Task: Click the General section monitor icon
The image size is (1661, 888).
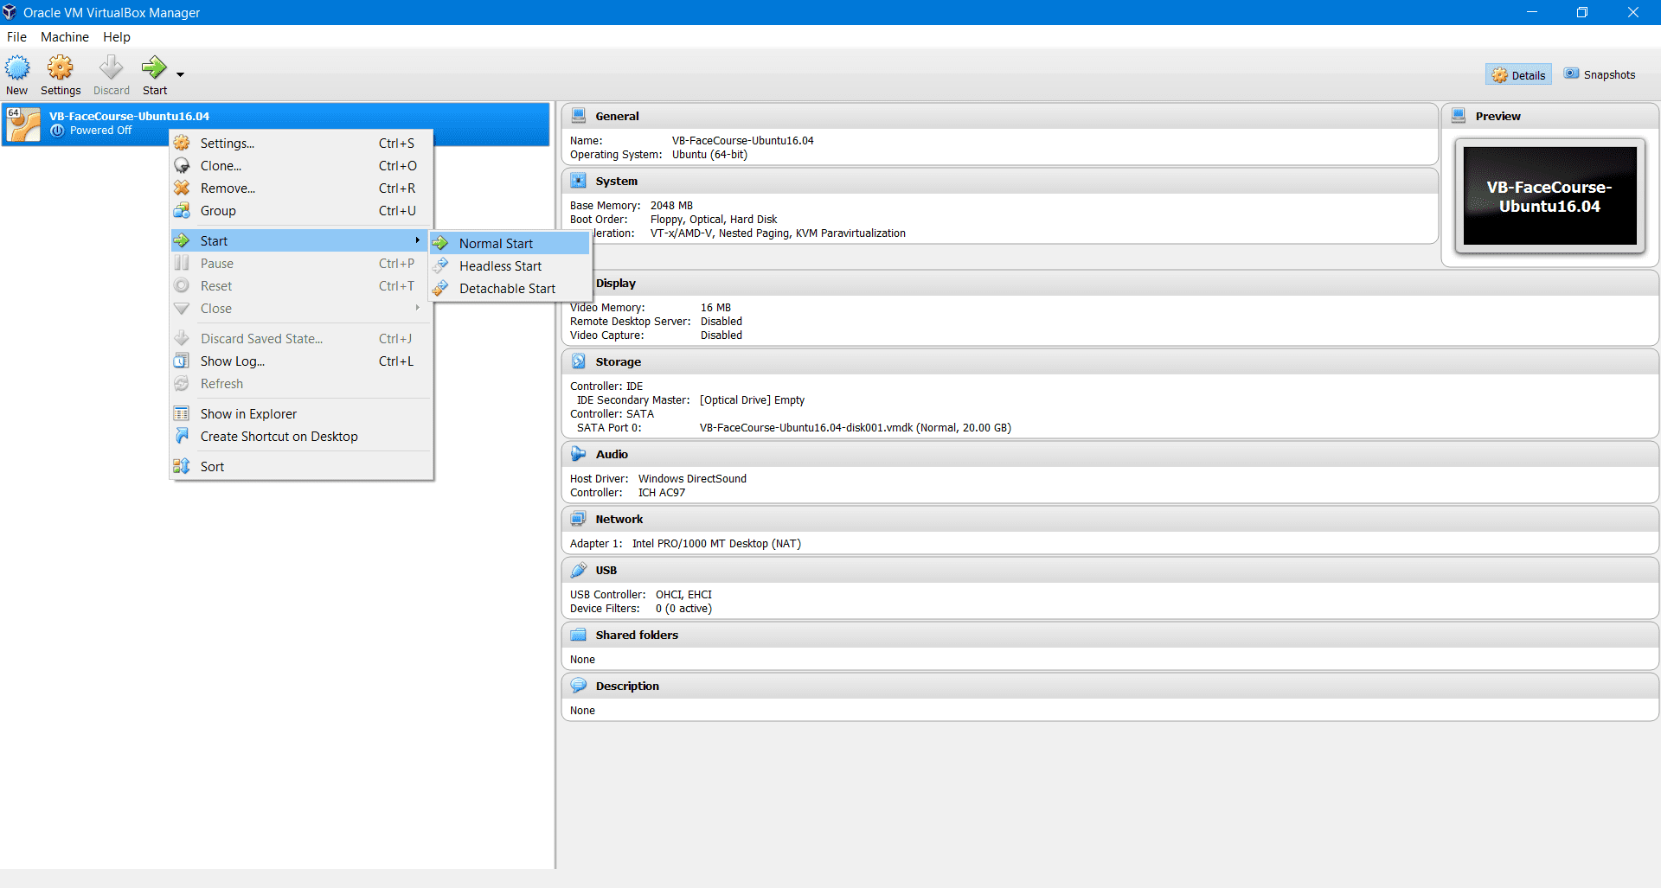Action: (579, 116)
